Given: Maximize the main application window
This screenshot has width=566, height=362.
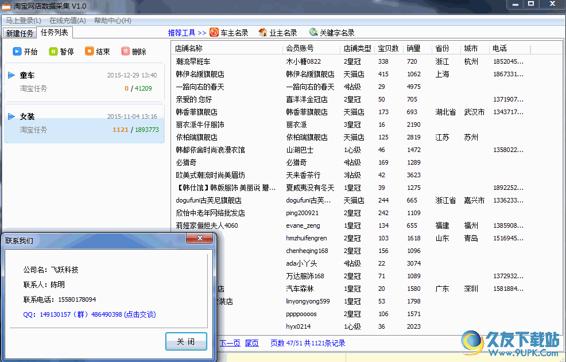Looking at the screenshot, I should click(x=531, y=5).
